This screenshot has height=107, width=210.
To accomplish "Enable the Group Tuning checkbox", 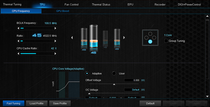I will 166,41.
